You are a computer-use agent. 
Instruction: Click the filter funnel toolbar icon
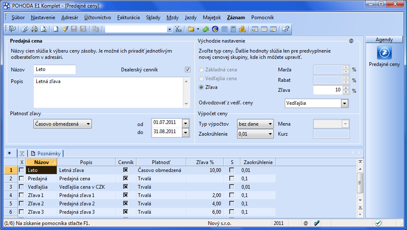click(178, 29)
